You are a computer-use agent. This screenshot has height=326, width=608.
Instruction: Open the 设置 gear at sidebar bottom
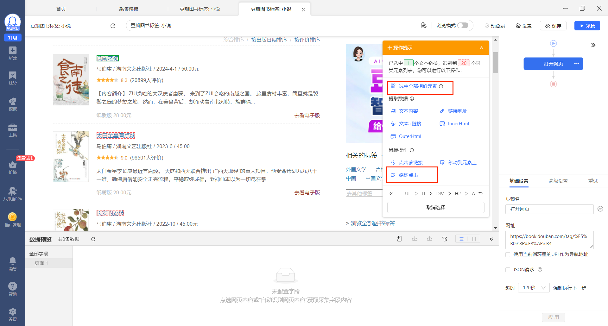pos(13,315)
